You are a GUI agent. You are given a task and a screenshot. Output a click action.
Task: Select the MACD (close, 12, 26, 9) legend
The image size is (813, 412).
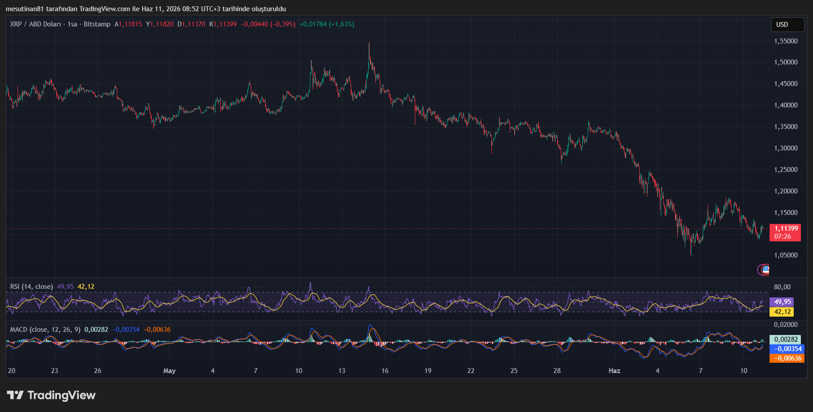coord(45,330)
